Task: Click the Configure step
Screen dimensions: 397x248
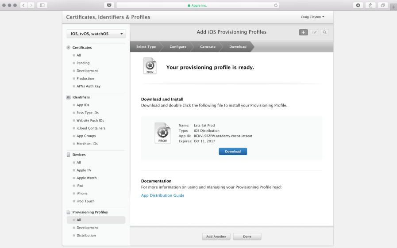Action: (x=178, y=46)
